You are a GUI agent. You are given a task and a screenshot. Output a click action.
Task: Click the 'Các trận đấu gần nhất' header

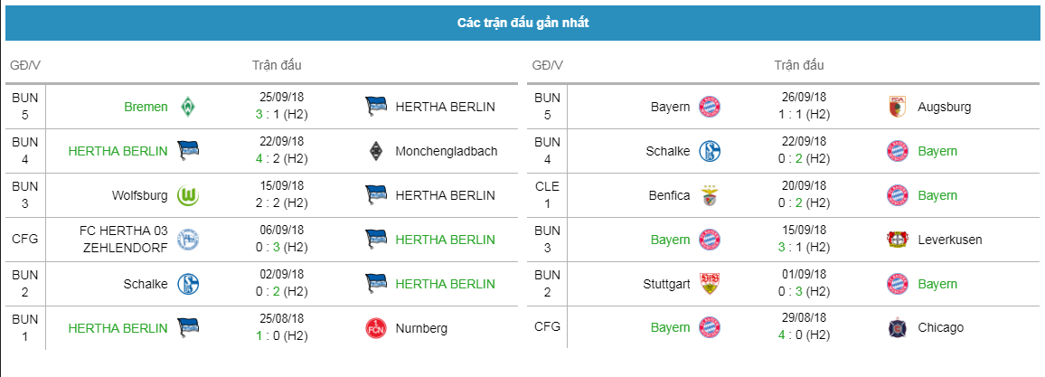coord(522,24)
